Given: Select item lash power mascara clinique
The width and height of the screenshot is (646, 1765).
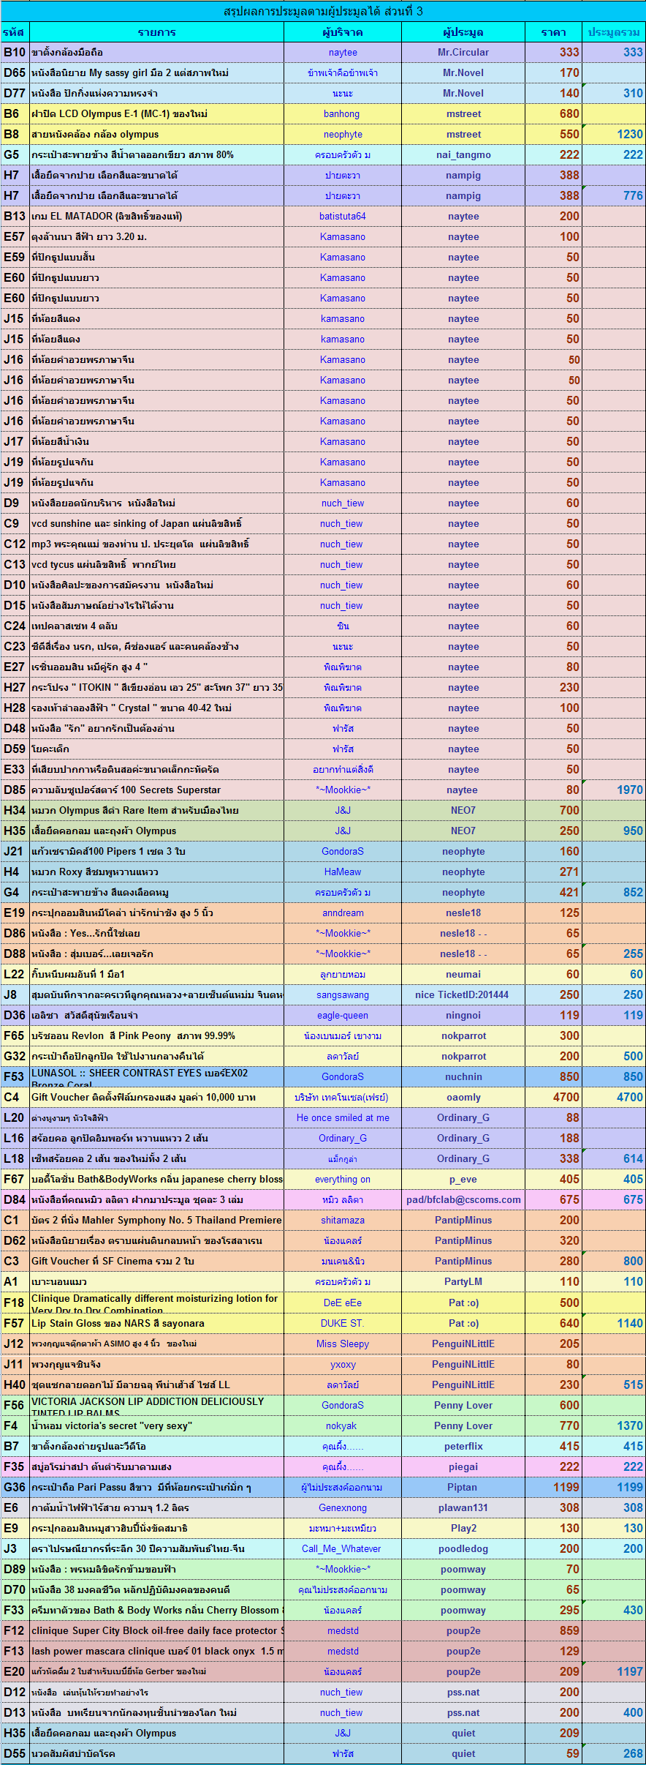Looking at the screenshot, I should point(156,1652).
